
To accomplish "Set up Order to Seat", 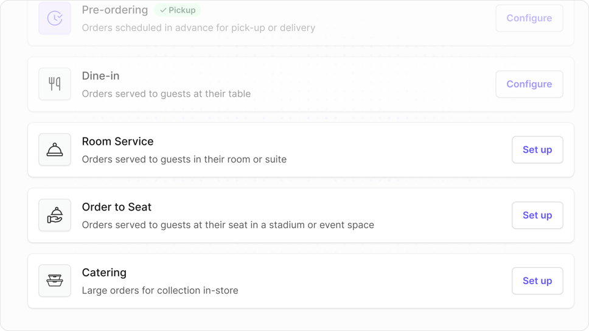I will pyautogui.click(x=537, y=215).
